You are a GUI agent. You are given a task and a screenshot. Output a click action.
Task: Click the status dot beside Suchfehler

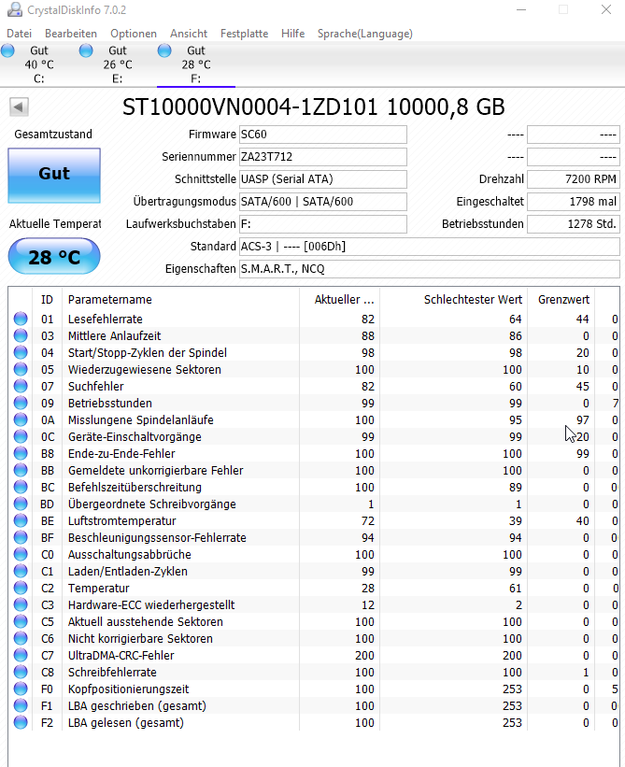21,386
